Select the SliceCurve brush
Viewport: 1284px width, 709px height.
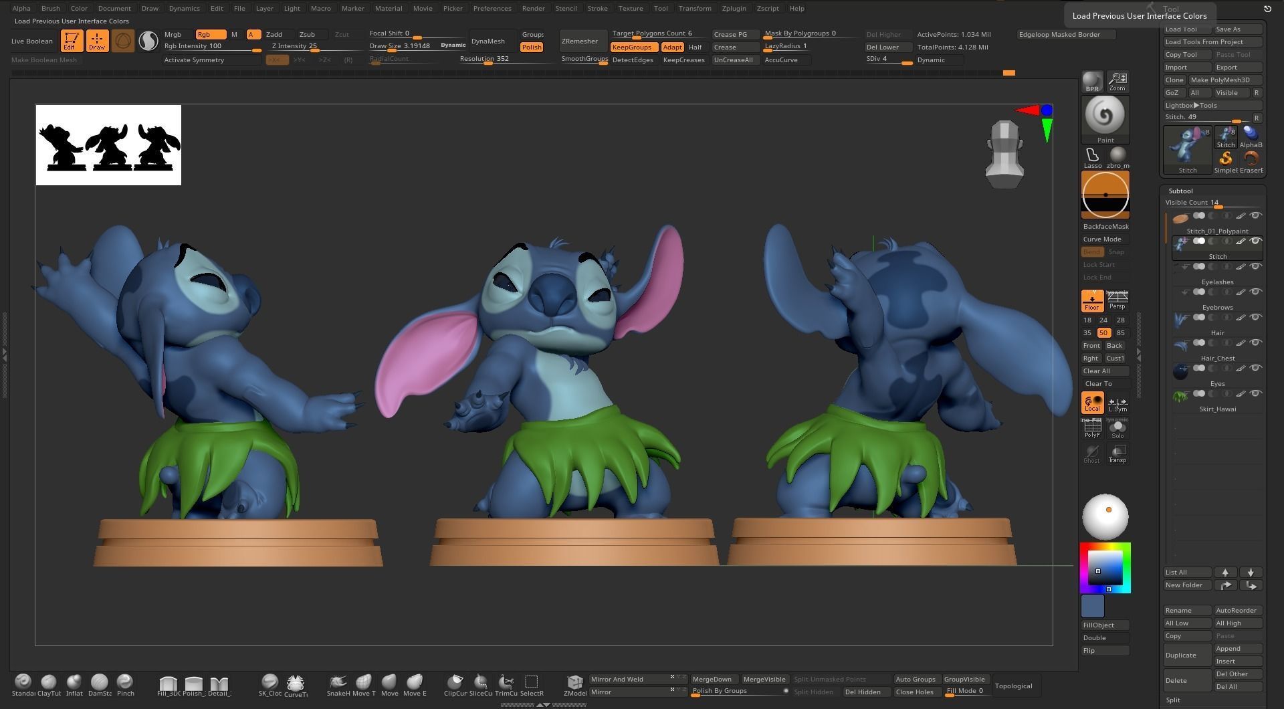click(480, 685)
